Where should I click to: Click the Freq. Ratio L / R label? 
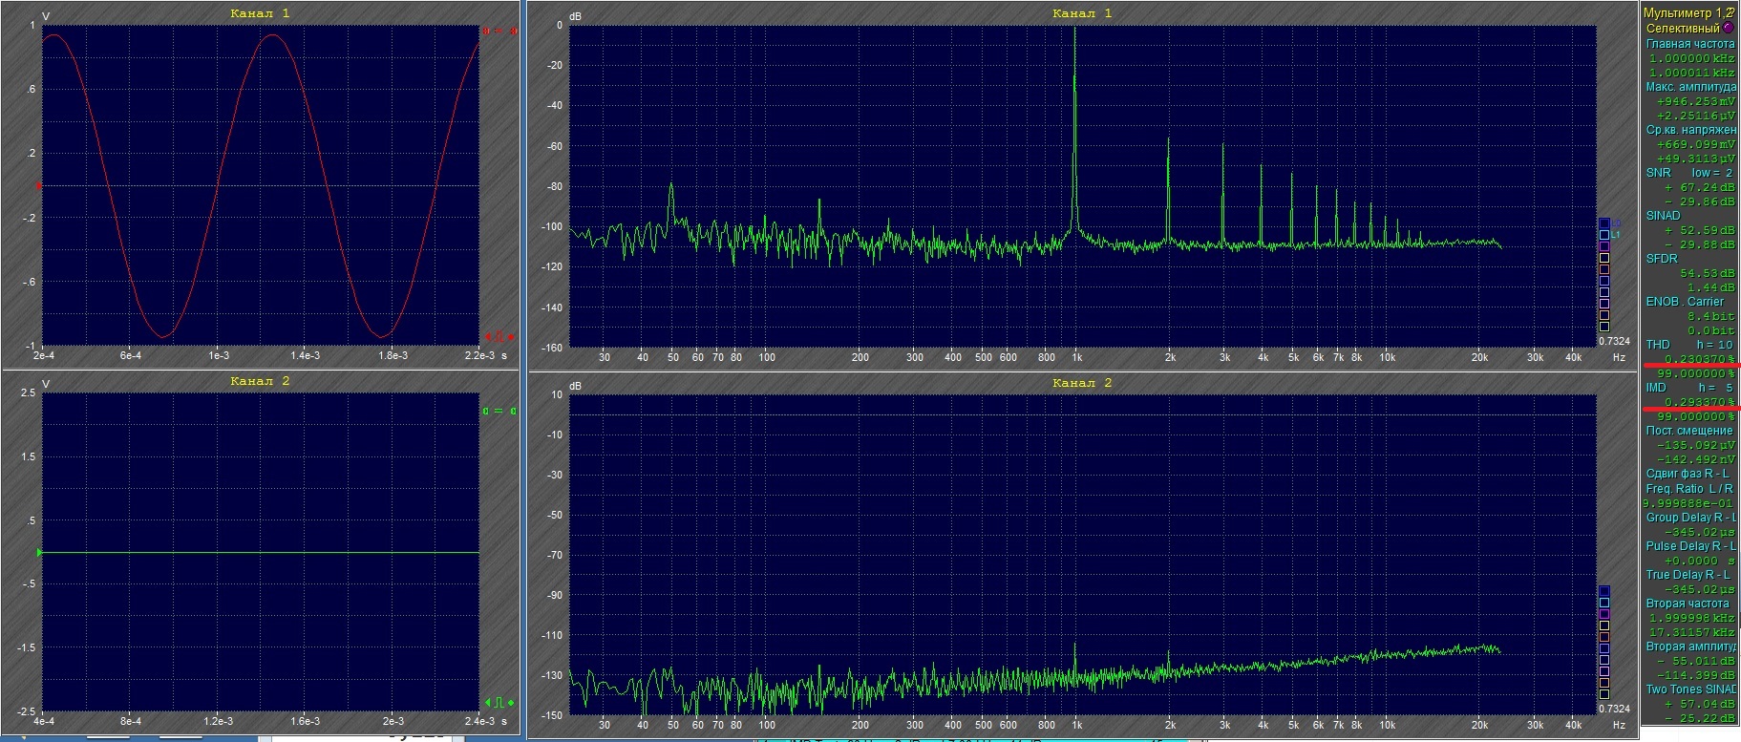pyautogui.click(x=1689, y=489)
